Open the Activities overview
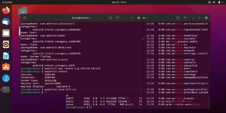This screenshot has height=113, width=226. pos(7,2)
